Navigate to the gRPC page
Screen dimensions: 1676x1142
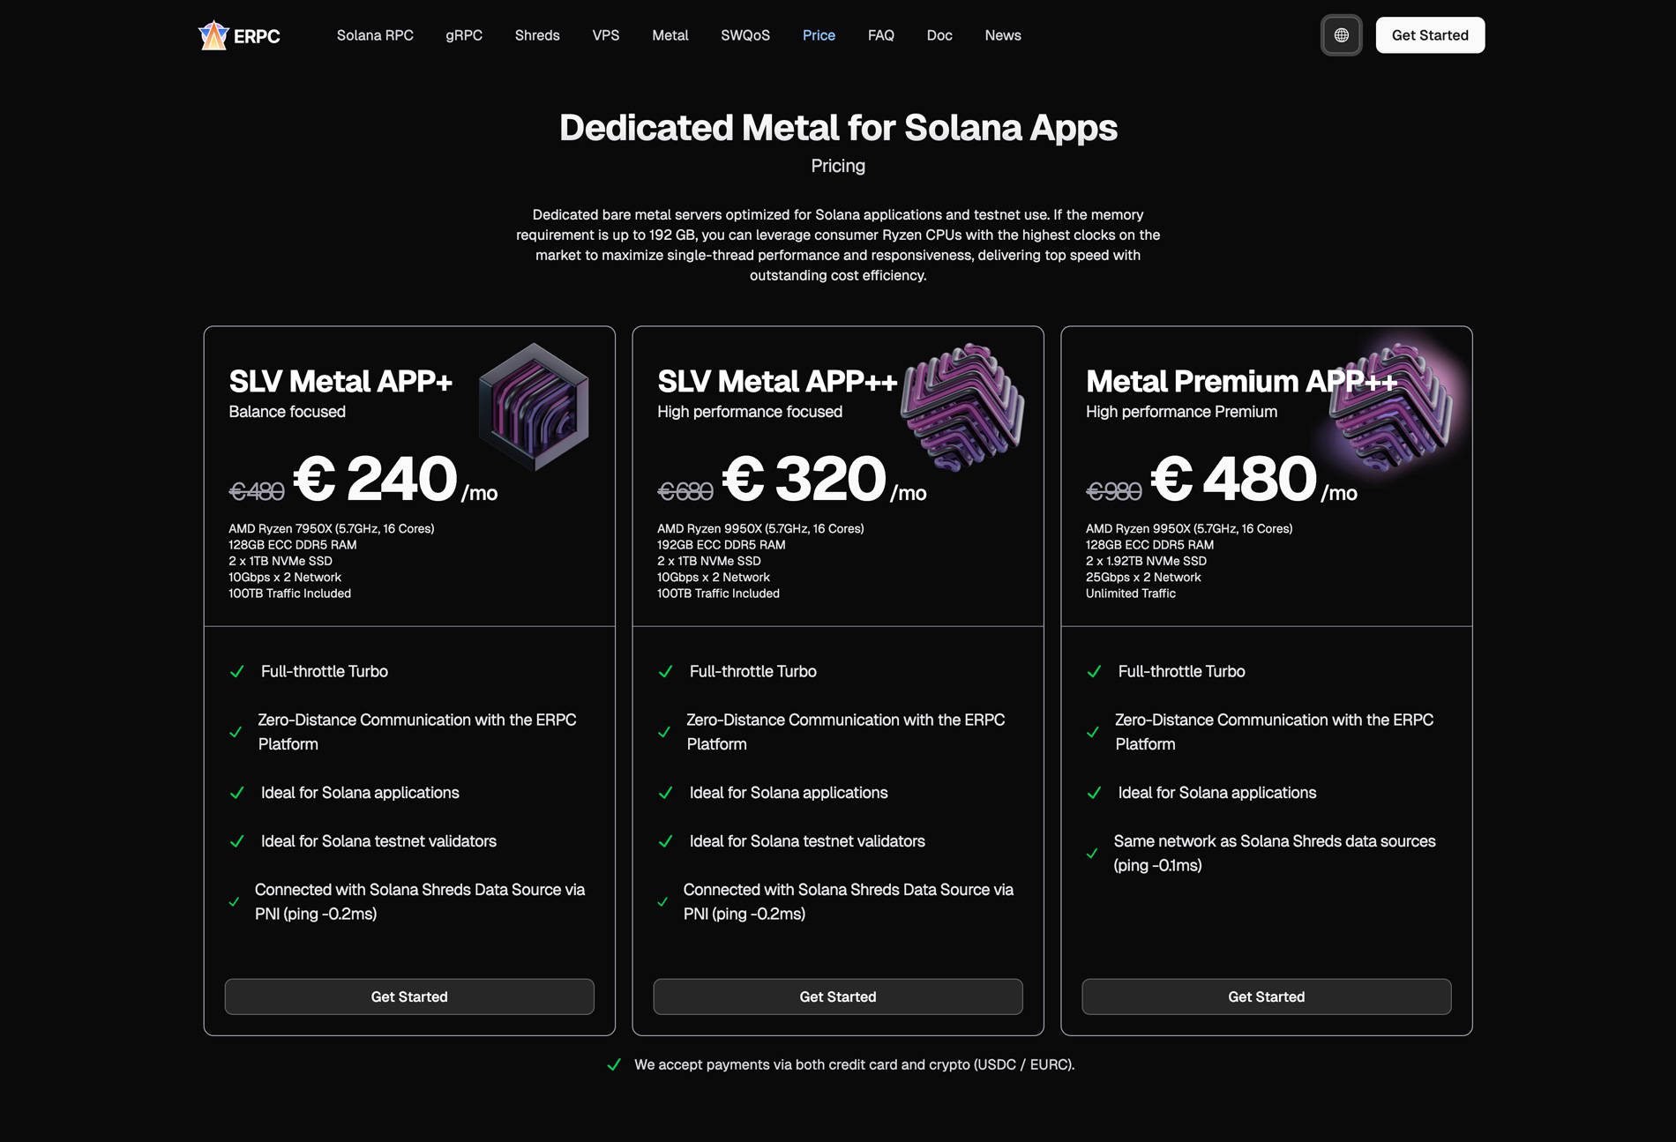click(465, 35)
